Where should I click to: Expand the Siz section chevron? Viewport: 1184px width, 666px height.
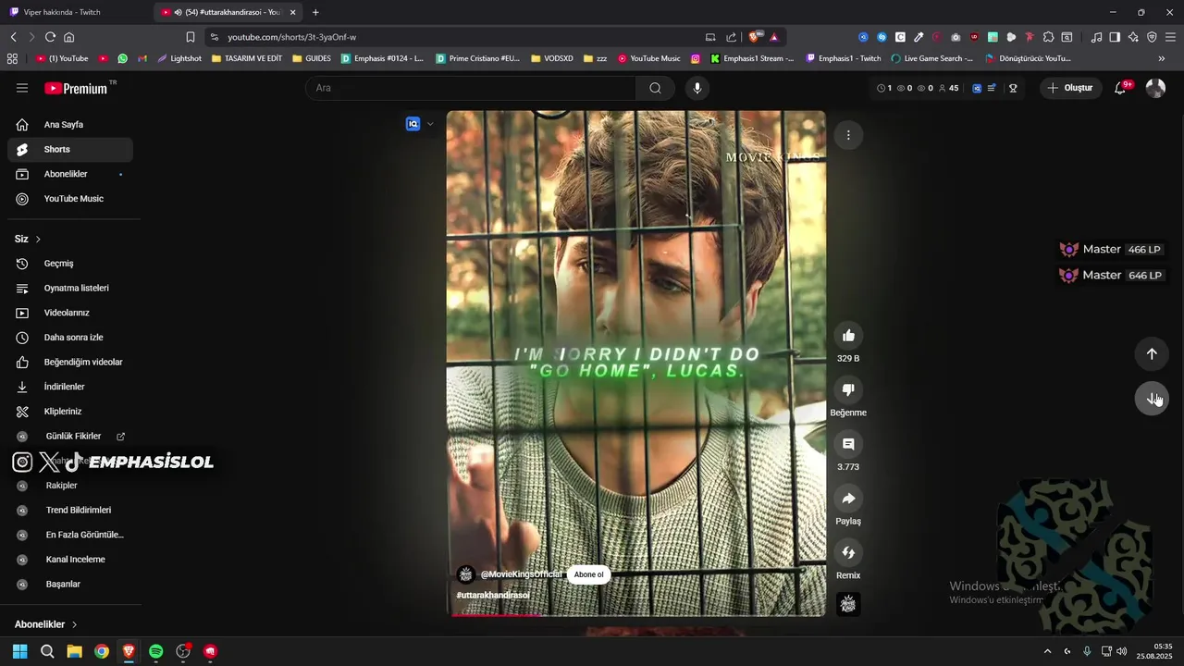[38, 239]
